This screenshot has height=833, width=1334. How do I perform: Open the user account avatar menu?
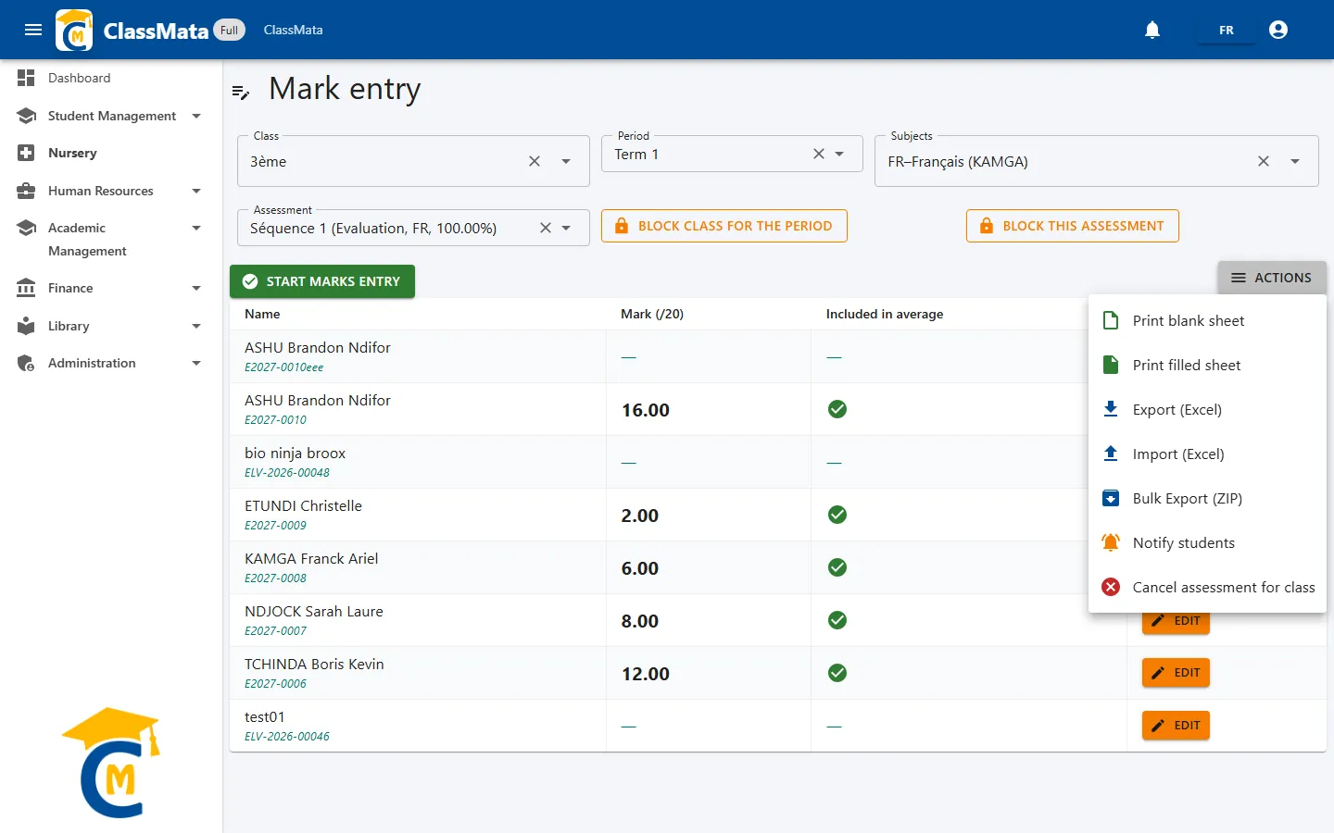(1278, 30)
